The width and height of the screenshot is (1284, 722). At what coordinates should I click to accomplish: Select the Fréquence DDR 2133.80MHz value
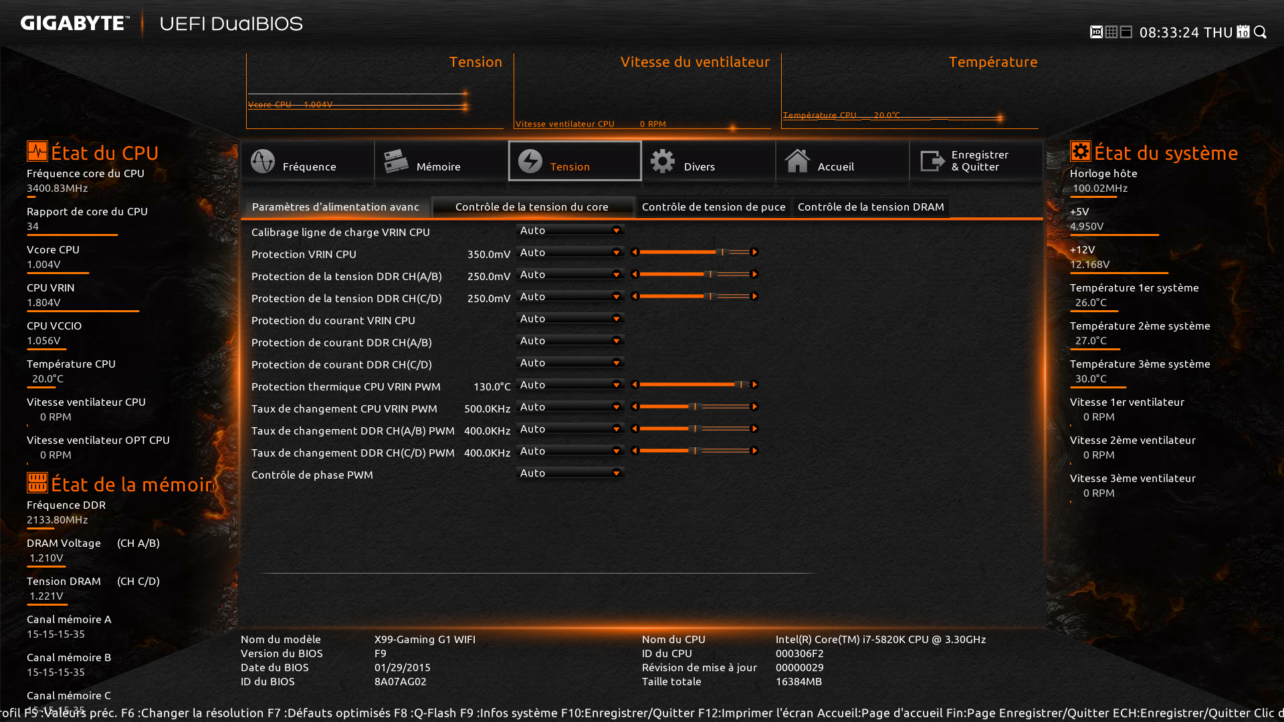coord(58,519)
